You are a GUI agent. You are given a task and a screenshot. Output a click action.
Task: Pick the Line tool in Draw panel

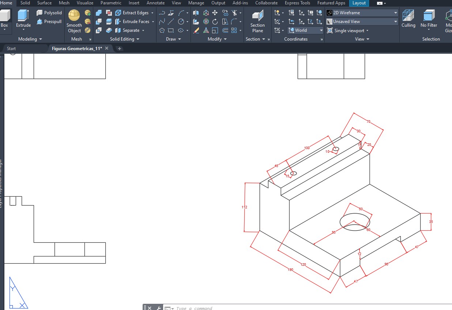click(171, 22)
